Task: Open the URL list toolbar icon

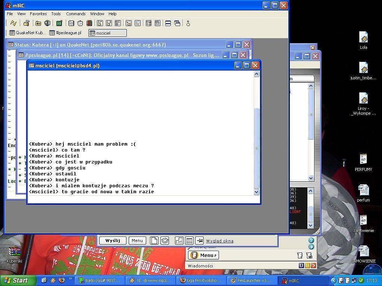Action: pyautogui.click(x=157, y=23)
